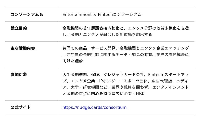Click the 主な活動内容 row label

(x=23, y=48)
